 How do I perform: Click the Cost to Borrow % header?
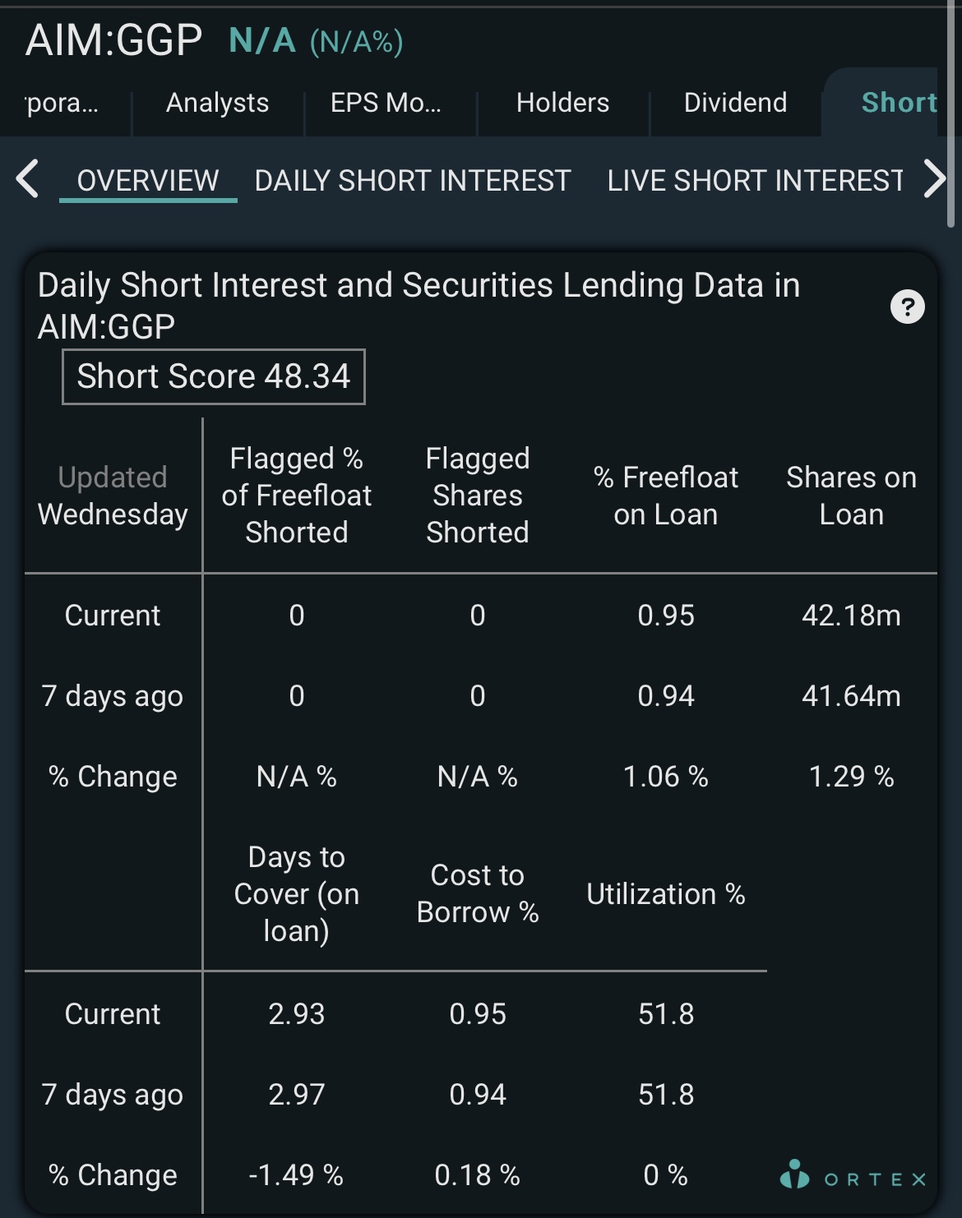click(x=478, y=894)
